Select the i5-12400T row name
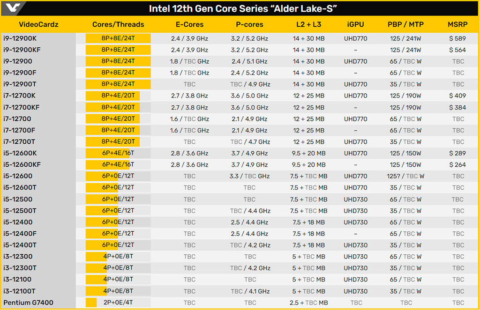 [20, 245]
